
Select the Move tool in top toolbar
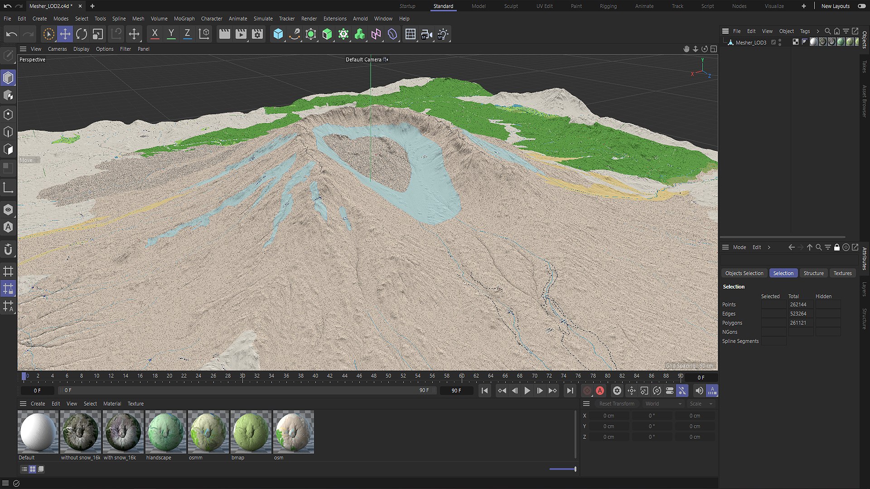[65, 34]
